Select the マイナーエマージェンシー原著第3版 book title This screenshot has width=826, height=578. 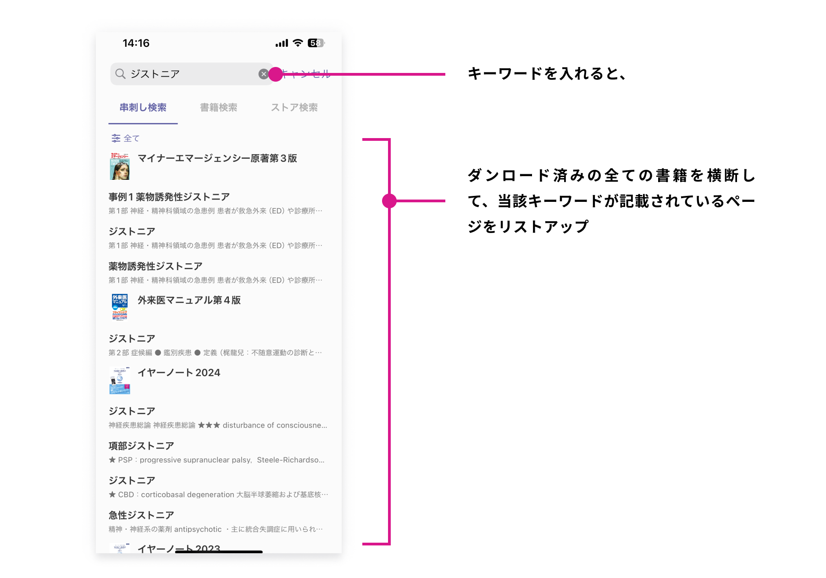tap(217, 158)
